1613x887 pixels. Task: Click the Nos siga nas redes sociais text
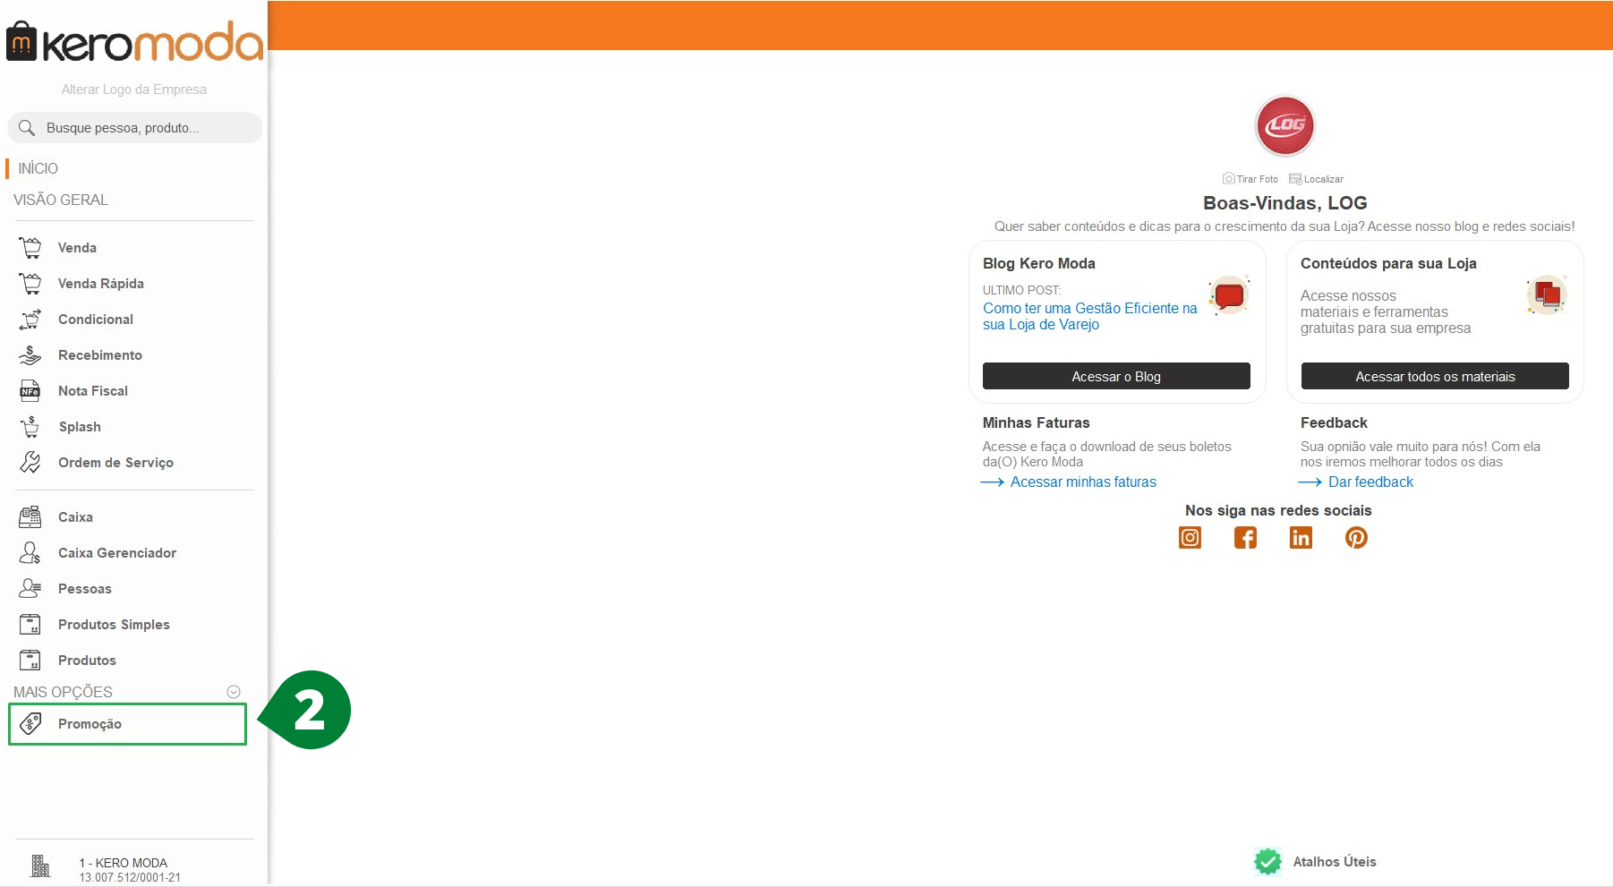click(x=1278, y=510)
